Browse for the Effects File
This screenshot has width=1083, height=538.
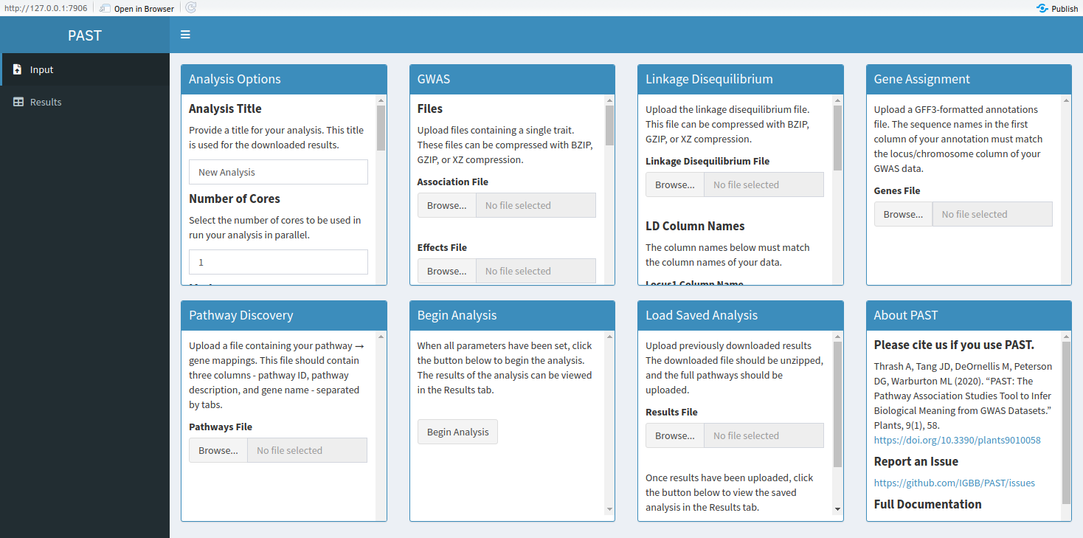pyautogui.click(x=447, y=271)
